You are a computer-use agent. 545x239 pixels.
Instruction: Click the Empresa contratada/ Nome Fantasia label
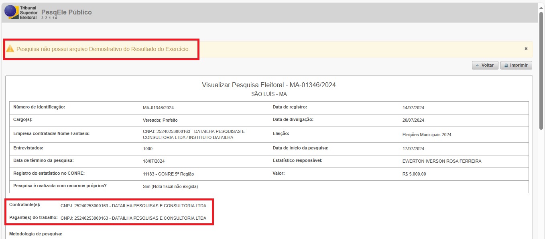(51, 133)
